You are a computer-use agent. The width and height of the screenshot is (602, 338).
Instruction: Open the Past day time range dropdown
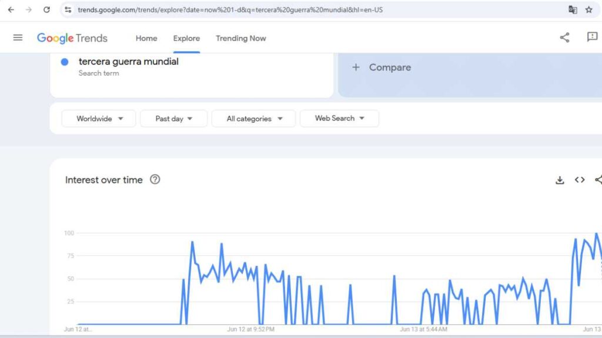pyautogui.click(x=173, y=119)
